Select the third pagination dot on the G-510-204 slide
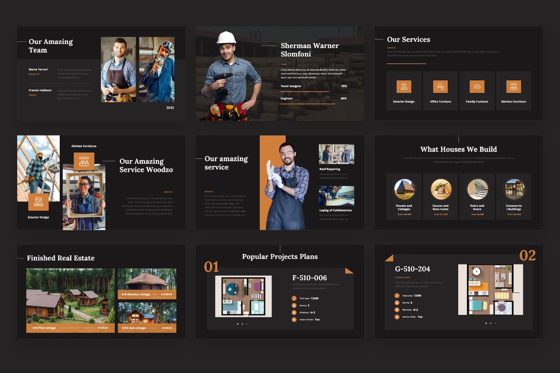The image size is (560, 373). click(x=495, y=324)
